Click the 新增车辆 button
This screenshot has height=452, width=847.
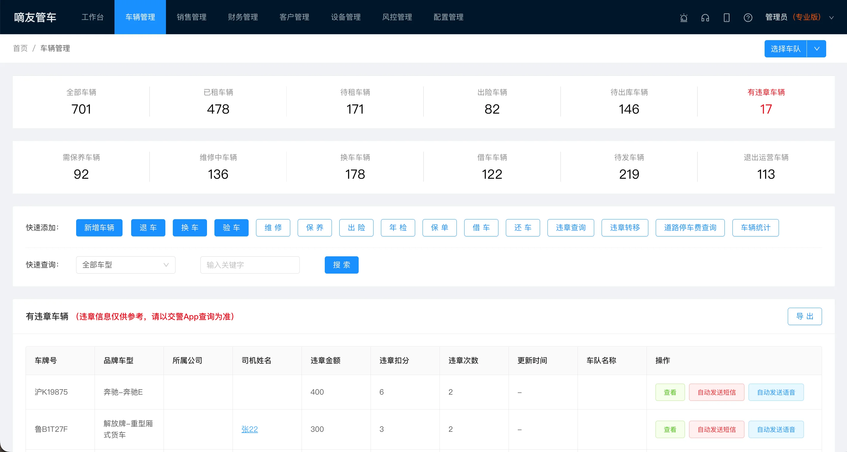(x=99, y=227)
